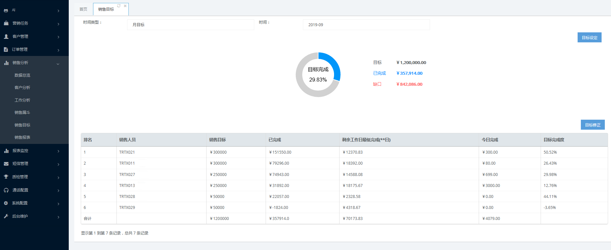Click the 目标修正 button
This screenshot has width=611, height=250.
[593, 125]
